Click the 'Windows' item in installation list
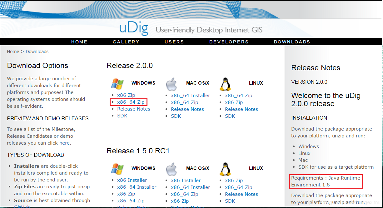 pyautogui.click(x=309, y=146)
